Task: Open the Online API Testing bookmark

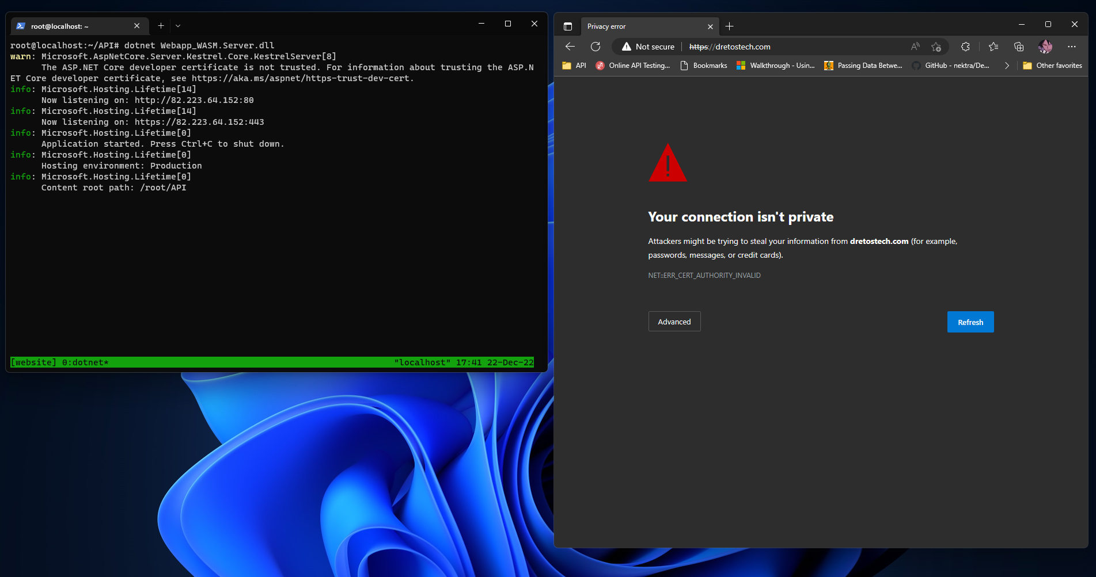Action: [x=633, y=66]
